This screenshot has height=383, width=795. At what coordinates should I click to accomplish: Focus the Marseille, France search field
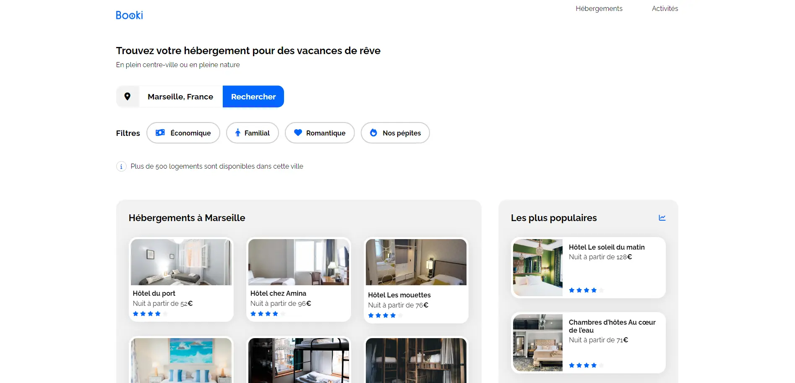(180, 96)
